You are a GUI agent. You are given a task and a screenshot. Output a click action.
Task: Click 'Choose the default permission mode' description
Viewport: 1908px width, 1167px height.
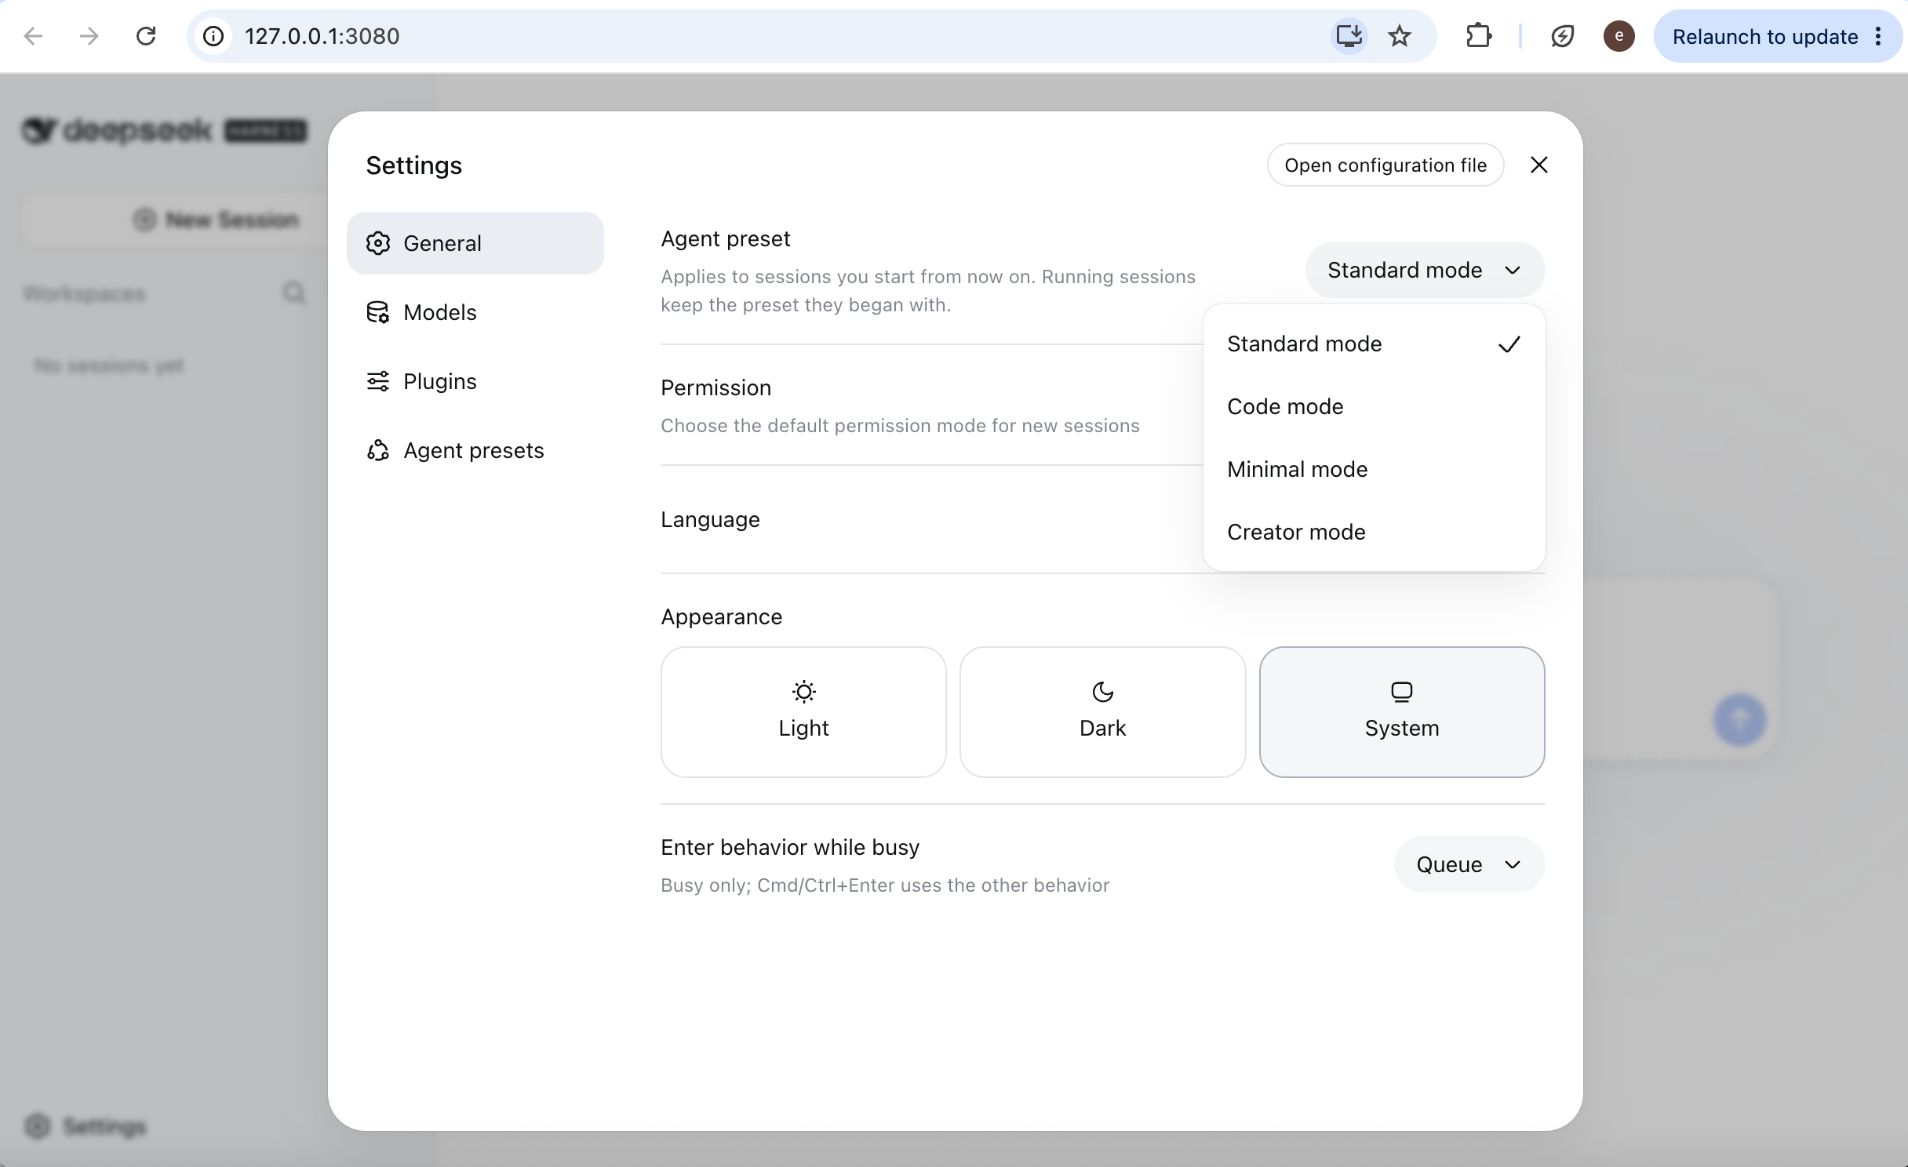(x=900, y=425)
